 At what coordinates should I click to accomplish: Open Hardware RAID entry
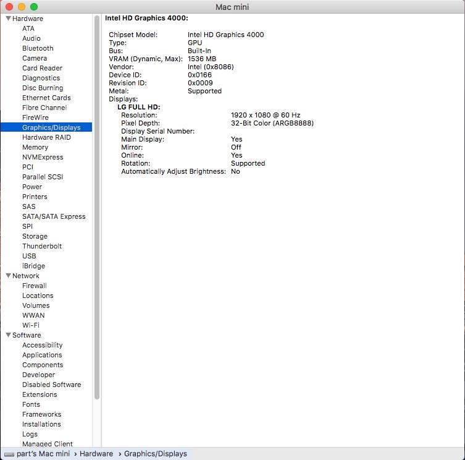46,137
